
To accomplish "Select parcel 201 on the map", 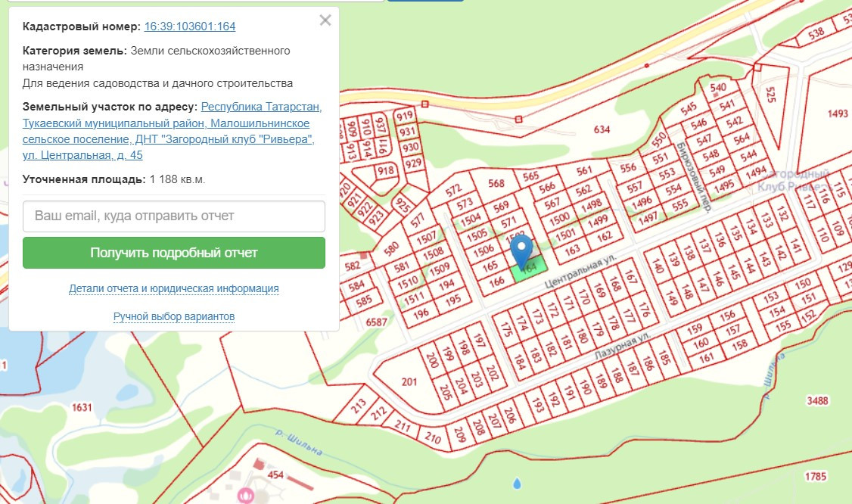I will (409, 381).
